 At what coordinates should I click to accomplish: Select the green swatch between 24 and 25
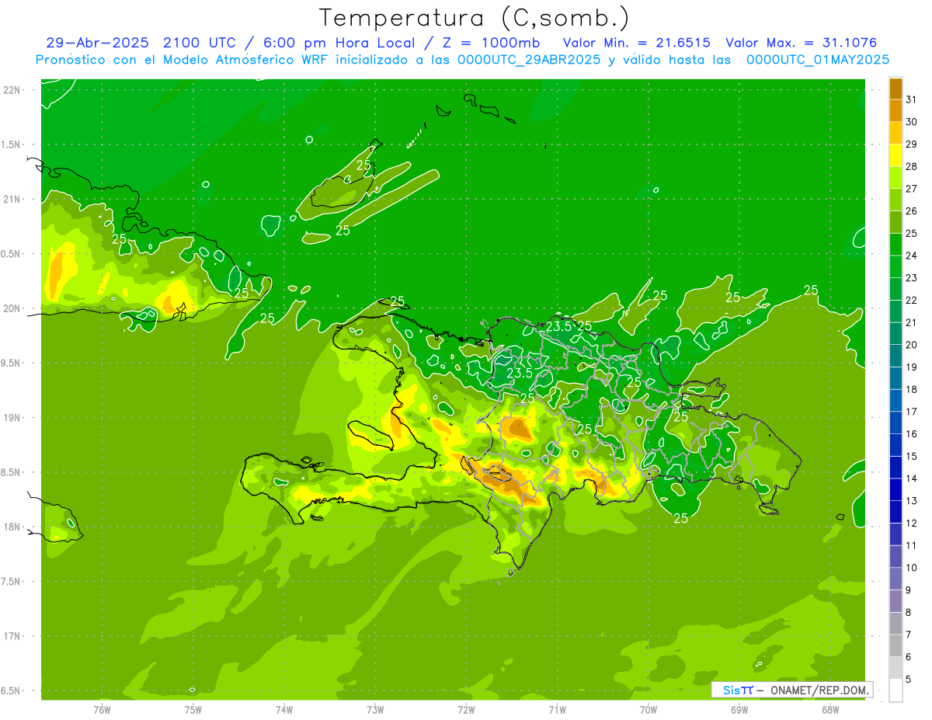pos(895,245)
